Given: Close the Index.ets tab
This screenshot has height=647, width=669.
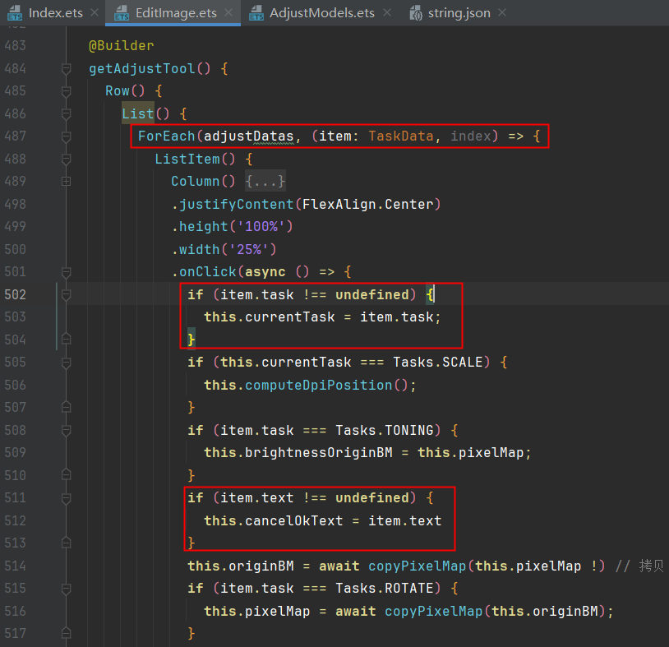Looking at the screenshot, I should coord(95,13).
